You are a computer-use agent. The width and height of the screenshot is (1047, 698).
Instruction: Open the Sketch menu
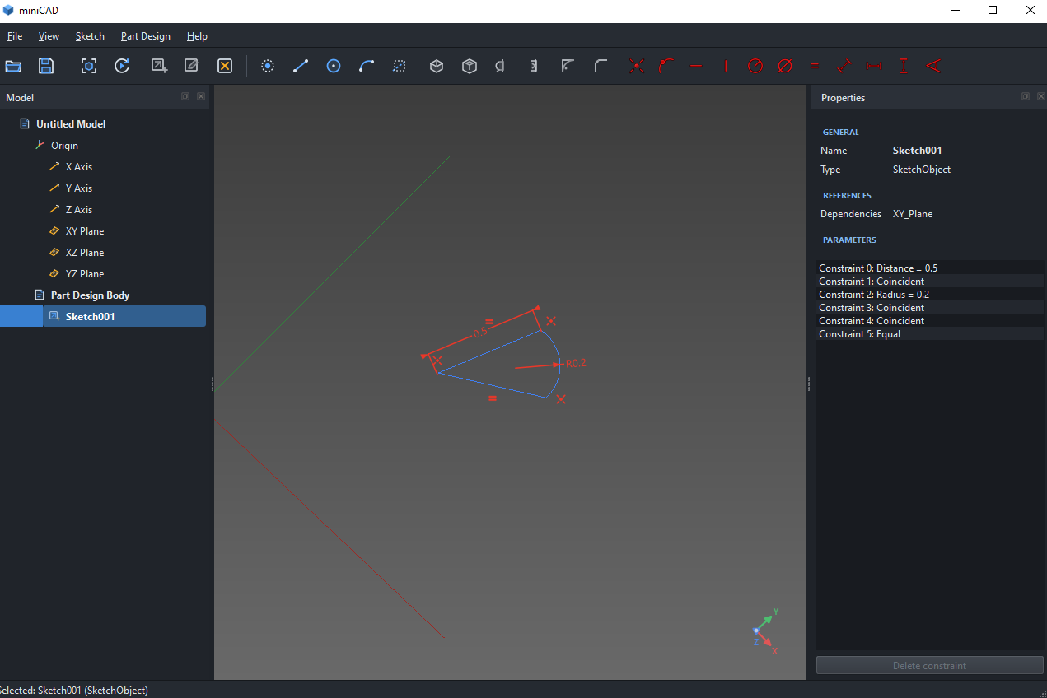point(90,36)
